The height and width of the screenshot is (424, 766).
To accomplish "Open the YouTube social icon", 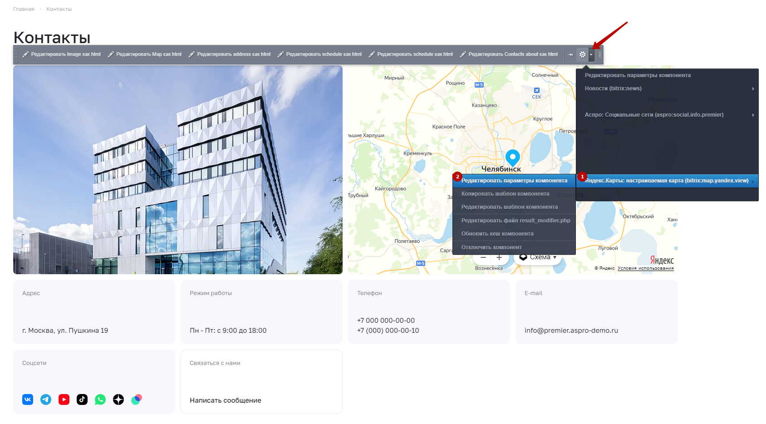I will [64, 399].
